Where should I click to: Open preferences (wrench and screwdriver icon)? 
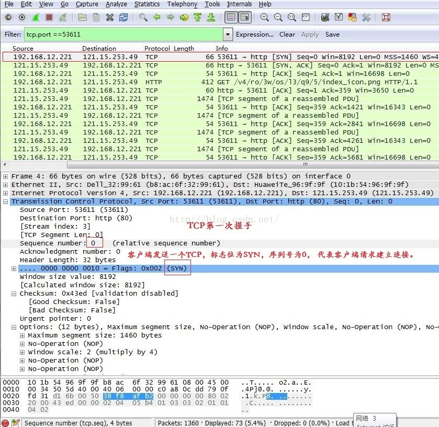(x=366, y=17)
